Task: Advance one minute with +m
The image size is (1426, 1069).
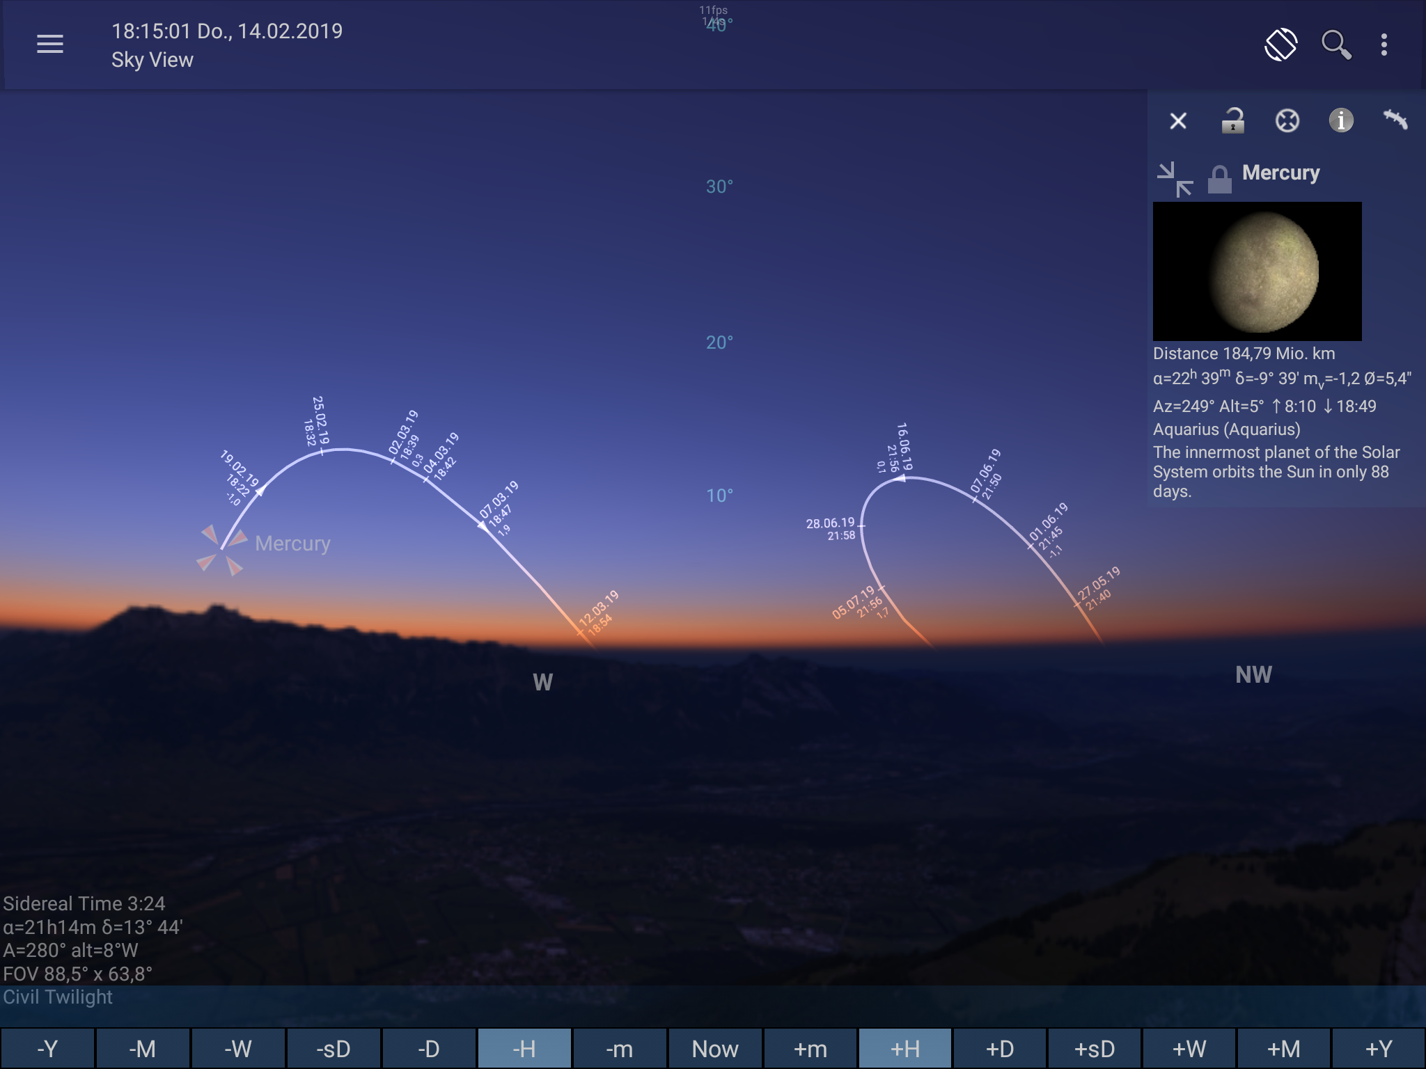Action: [x=810, y=1048]
